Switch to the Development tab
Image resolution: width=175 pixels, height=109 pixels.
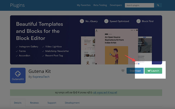click(72, 103)
